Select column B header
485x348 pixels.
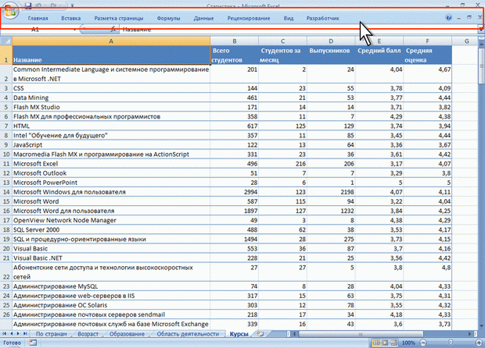point(235,41)
